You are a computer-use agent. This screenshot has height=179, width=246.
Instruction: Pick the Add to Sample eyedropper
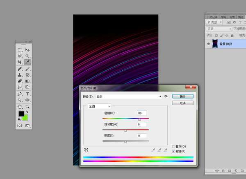coord(159,150)
